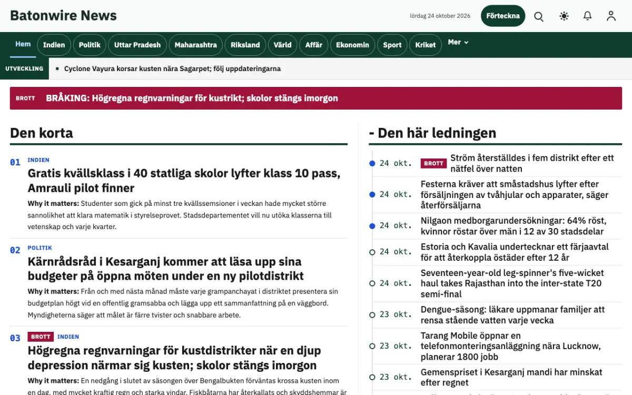632x395 pixels.
Task: Open Seventeen-year-old leg-spinner's five-wicket story
Action: [512, 283]
